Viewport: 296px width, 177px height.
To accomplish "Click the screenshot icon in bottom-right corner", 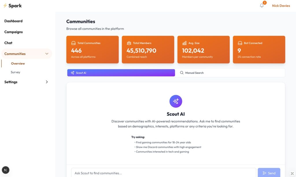I will click(292, 174).
